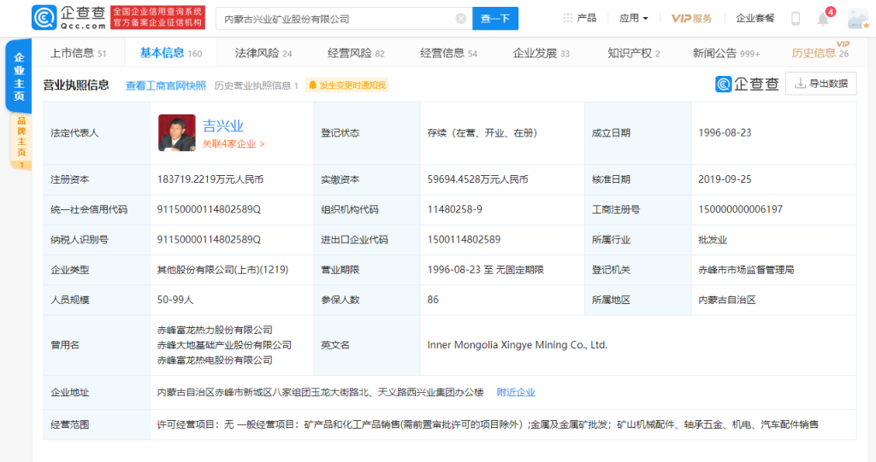Open 历史营业执照信息 link

256,85
